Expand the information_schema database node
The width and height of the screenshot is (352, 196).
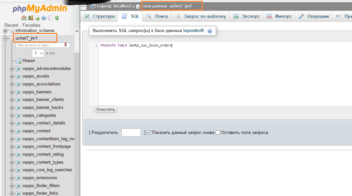(5, 31)
